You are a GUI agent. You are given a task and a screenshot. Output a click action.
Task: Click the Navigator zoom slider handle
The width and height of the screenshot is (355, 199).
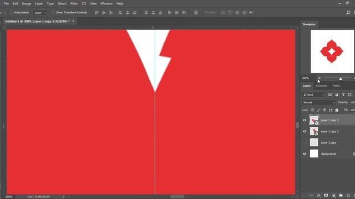(341, 78)
